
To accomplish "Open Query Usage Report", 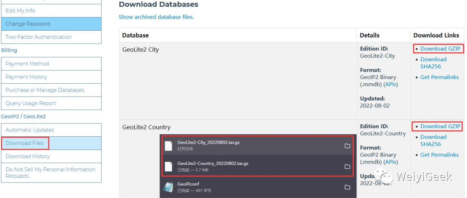I will [x=51, y=103].
